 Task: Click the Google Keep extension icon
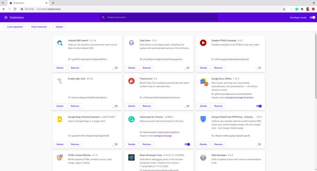point(60,119)
